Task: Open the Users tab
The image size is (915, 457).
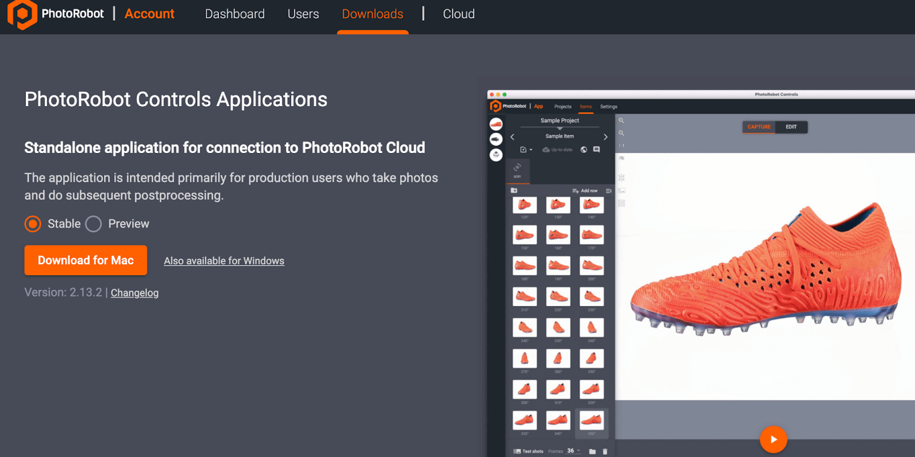Action: [x=303, y=14]
